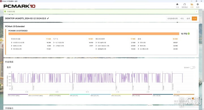Click the 选项 button beside 对比

coord(188,18)
